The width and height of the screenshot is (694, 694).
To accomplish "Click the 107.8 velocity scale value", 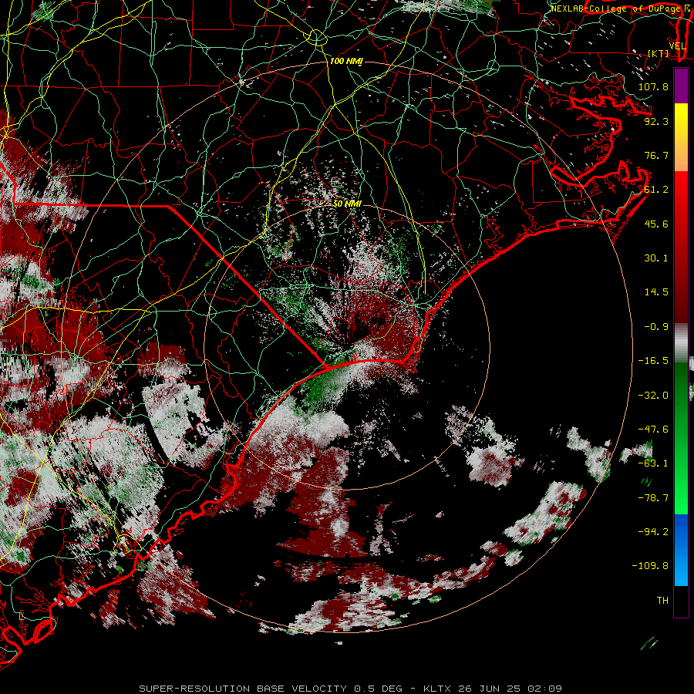I will [653, 86].
